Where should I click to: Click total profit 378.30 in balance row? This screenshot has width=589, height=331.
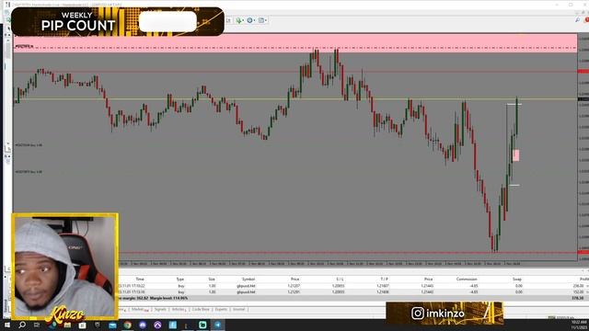[578, 298]
